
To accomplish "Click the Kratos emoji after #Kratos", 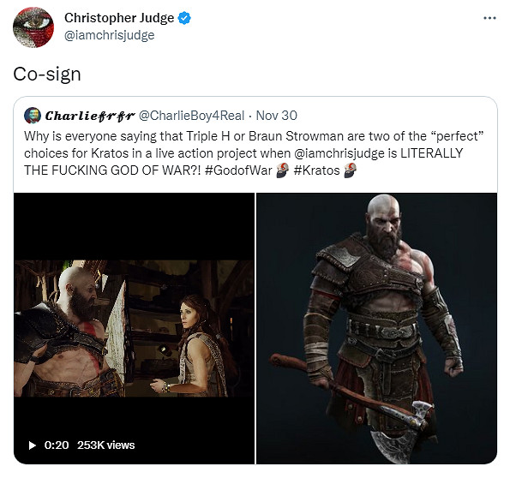I will pos(350,170).
